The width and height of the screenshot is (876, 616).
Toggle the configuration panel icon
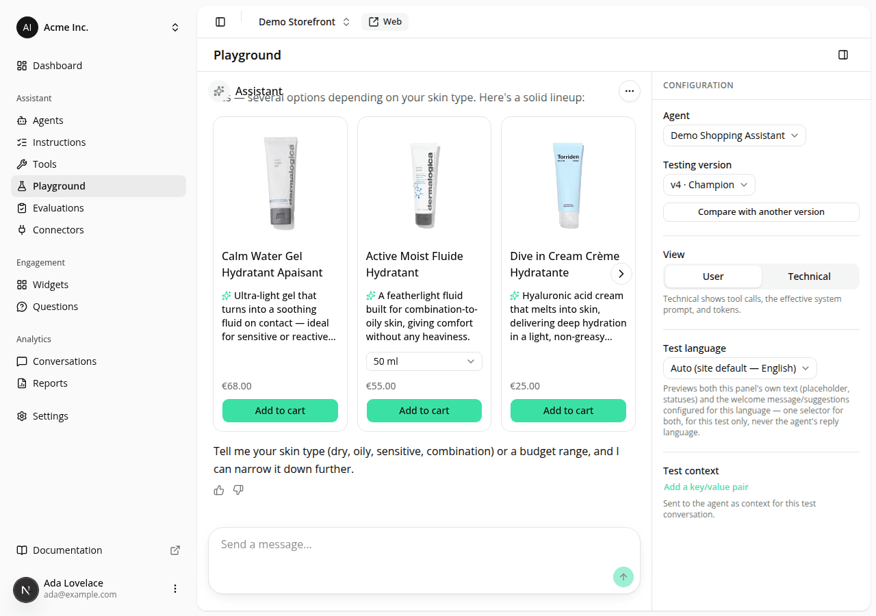[x=843, y=55]
